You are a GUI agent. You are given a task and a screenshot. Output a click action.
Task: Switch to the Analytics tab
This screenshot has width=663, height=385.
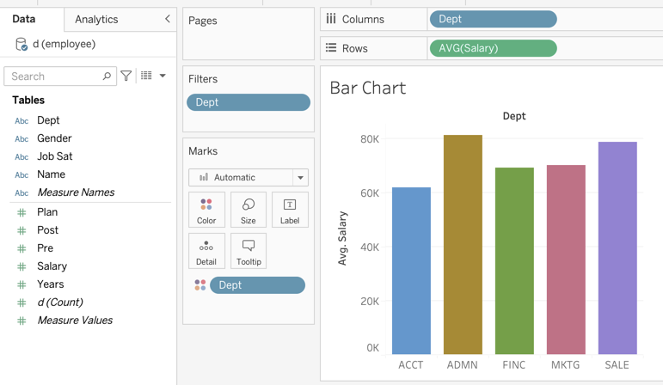pyautogui.click(x=96, y=19)
